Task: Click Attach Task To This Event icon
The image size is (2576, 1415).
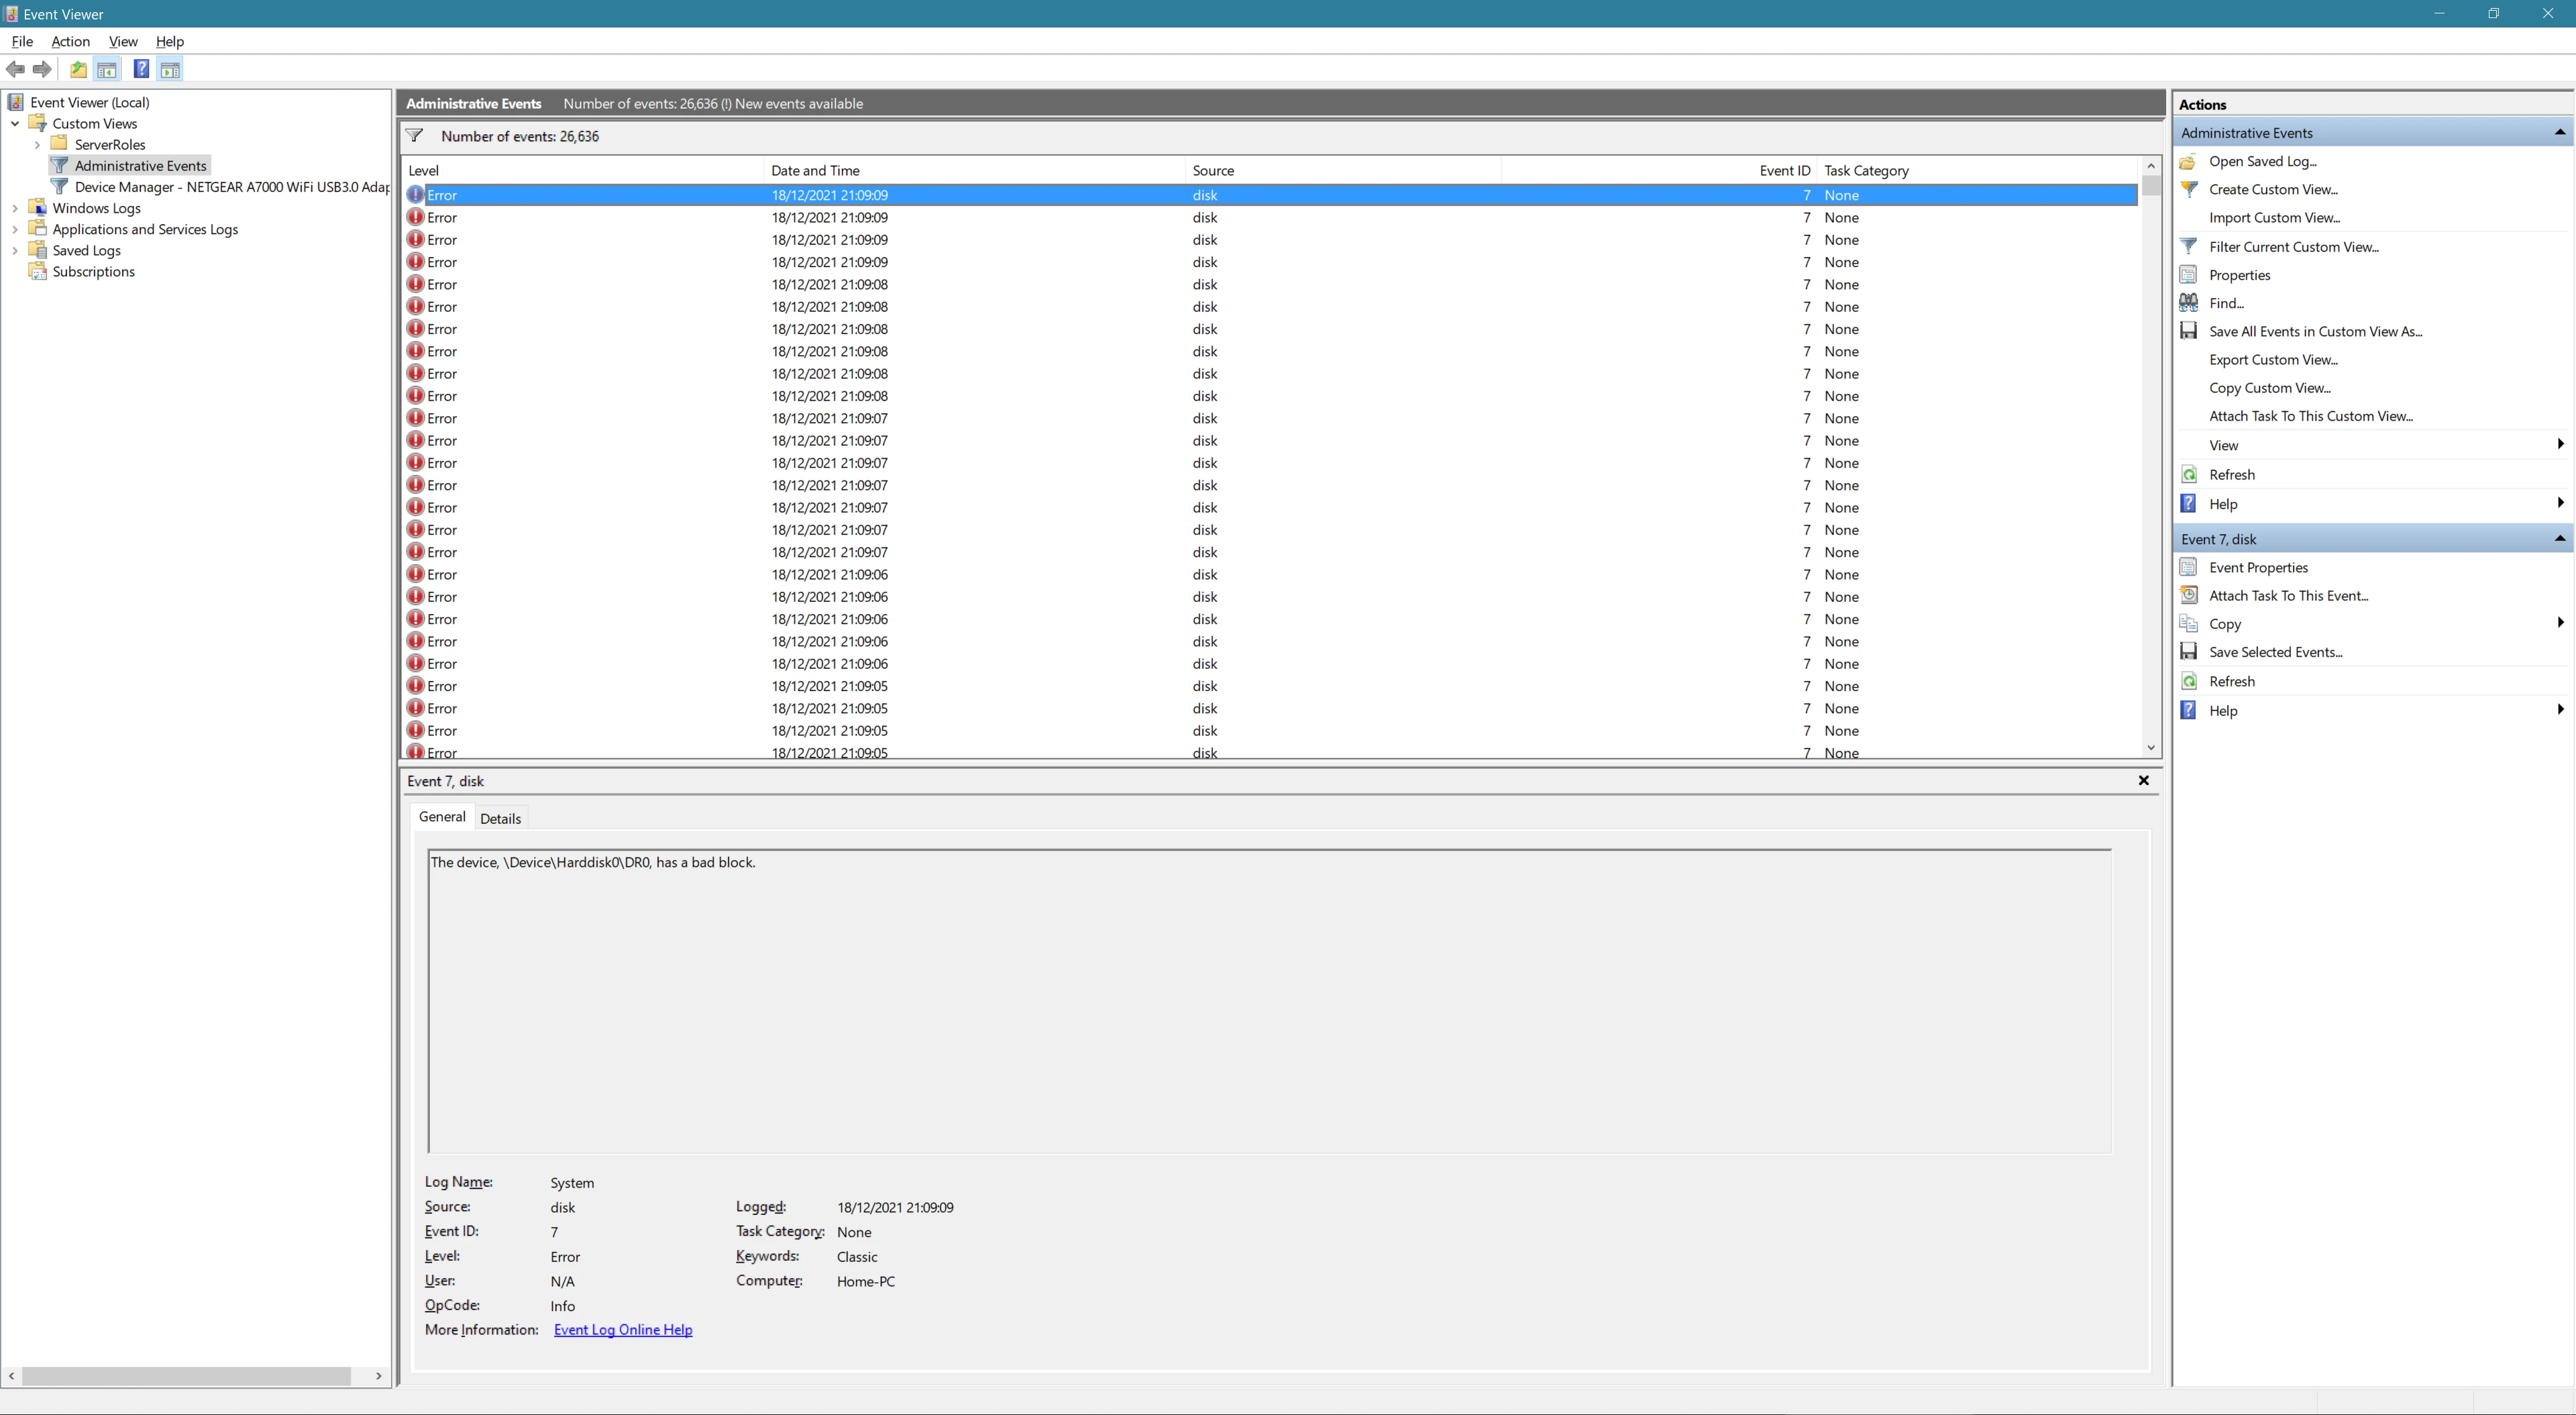Action: 2189,595
